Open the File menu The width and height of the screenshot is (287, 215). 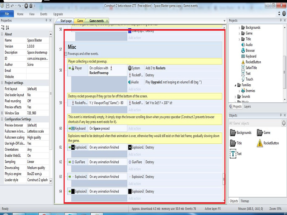tap(7, 14)
